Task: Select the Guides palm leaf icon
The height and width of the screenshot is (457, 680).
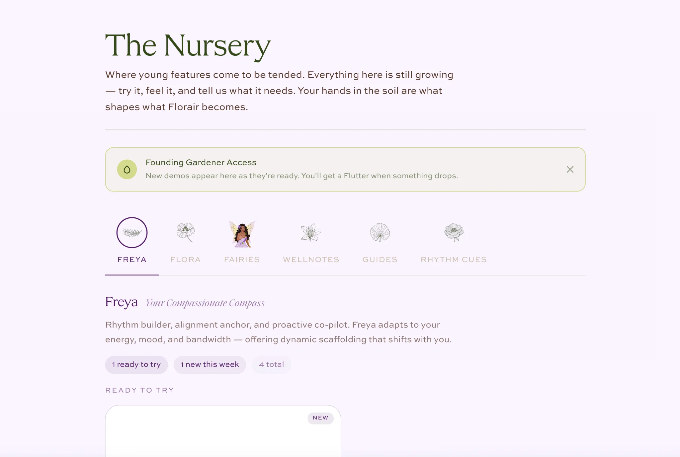Action: click(380, 232)
